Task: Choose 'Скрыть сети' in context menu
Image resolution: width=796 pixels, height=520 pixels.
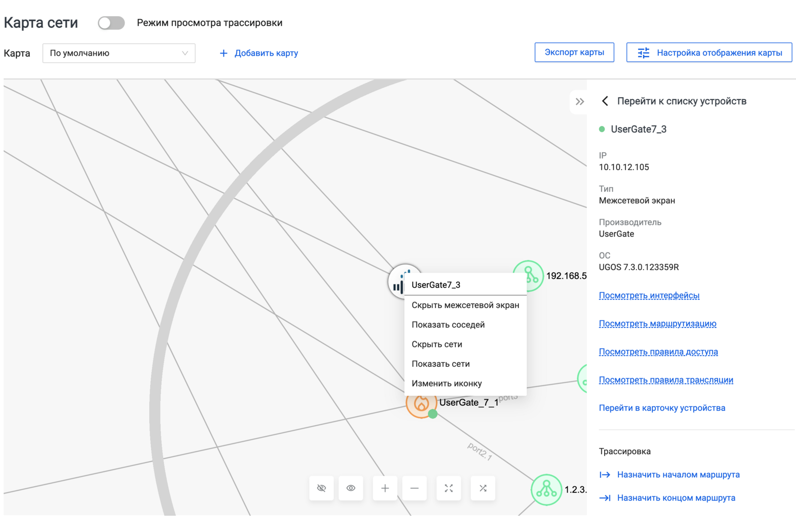Action: (x=465, y=344)
